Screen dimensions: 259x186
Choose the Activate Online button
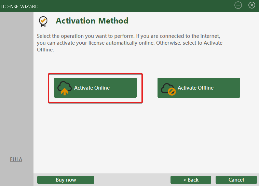click(95, 88)
